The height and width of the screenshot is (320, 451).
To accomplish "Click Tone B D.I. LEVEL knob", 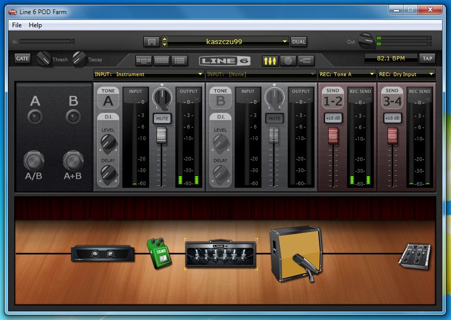I will (x=221, y=143).
